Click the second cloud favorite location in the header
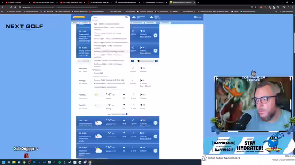 [155, 17]
